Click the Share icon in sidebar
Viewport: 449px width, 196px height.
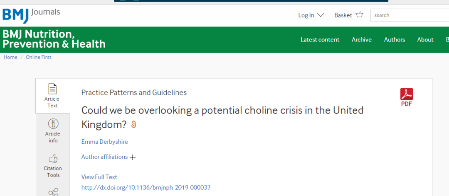click(53, 192)
